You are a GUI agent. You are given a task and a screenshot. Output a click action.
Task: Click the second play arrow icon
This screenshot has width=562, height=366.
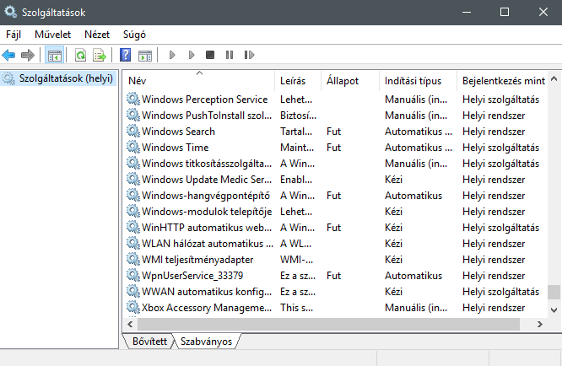(x=192, y=55)
